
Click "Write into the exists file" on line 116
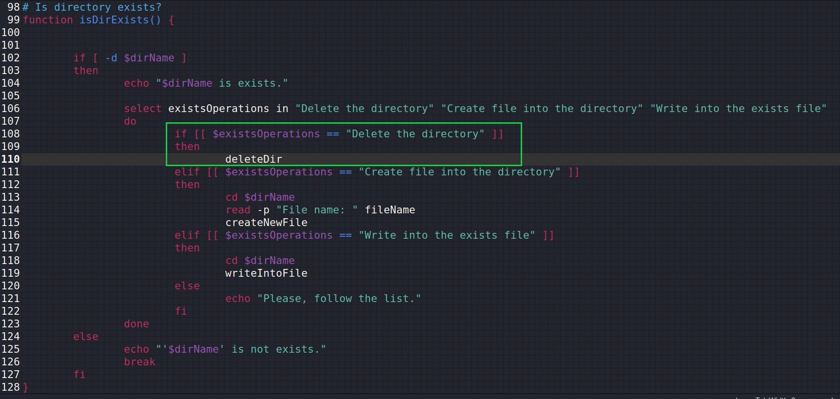click(x=447, y=235)
